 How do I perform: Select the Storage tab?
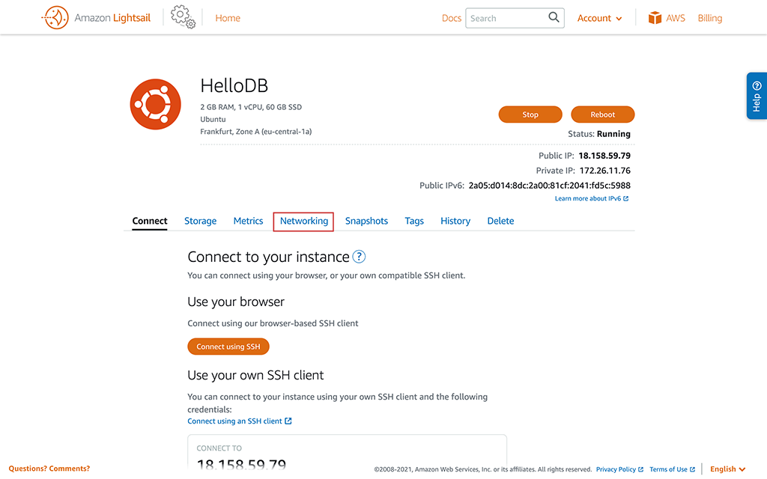coord(200,221)
